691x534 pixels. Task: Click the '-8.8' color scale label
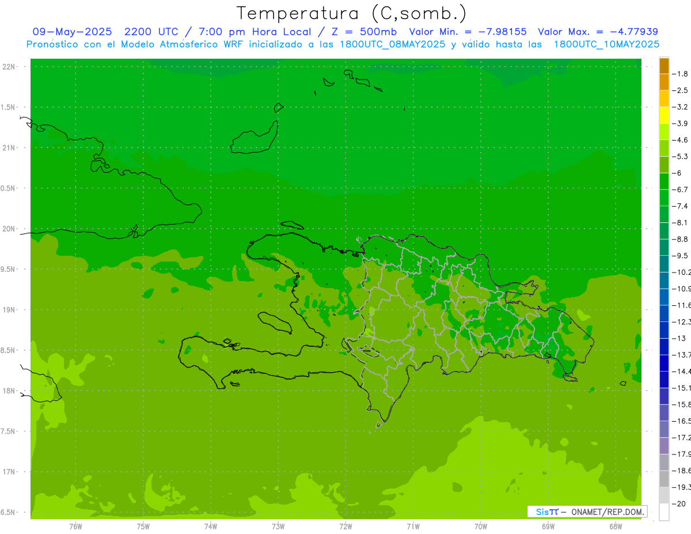click(x=680, y=239)
